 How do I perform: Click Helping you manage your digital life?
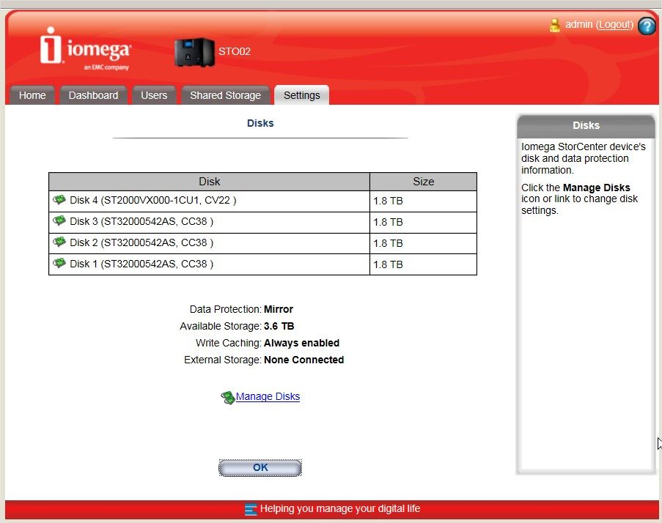pos(340,508)
